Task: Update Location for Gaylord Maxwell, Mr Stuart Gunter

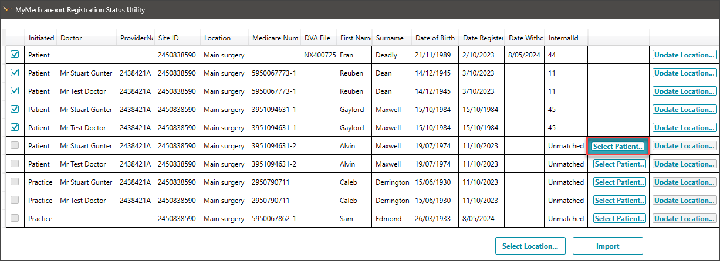Action: 684,110
